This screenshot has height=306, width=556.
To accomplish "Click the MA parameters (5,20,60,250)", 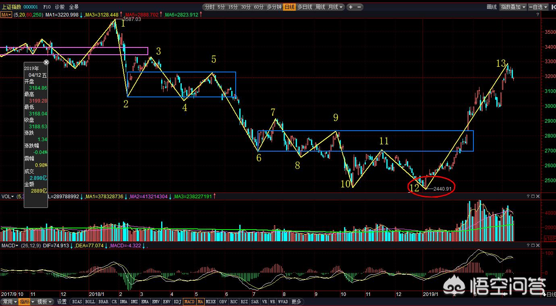I will [x=28, y=14].
